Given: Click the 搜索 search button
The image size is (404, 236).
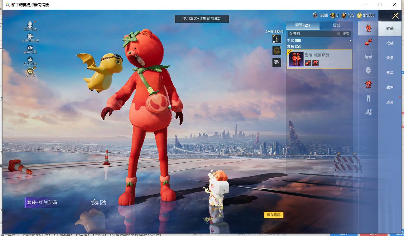Looking at the screenshot, I should point(346,34).
